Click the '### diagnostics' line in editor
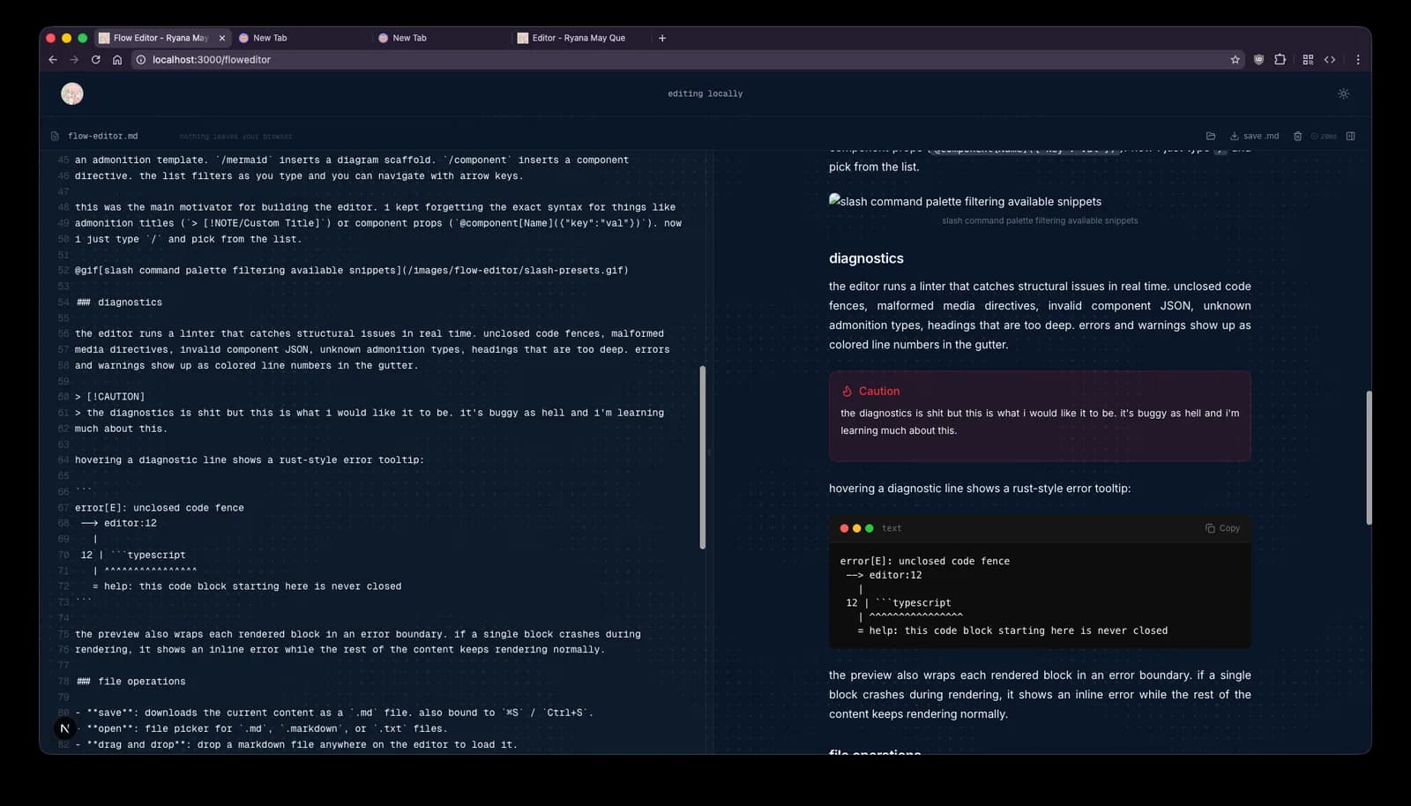Viewport: 1411px width, 806px height. pyautogui.click(x=119, y=302)
